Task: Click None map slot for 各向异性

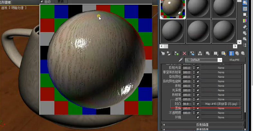Action: point(221,77)
